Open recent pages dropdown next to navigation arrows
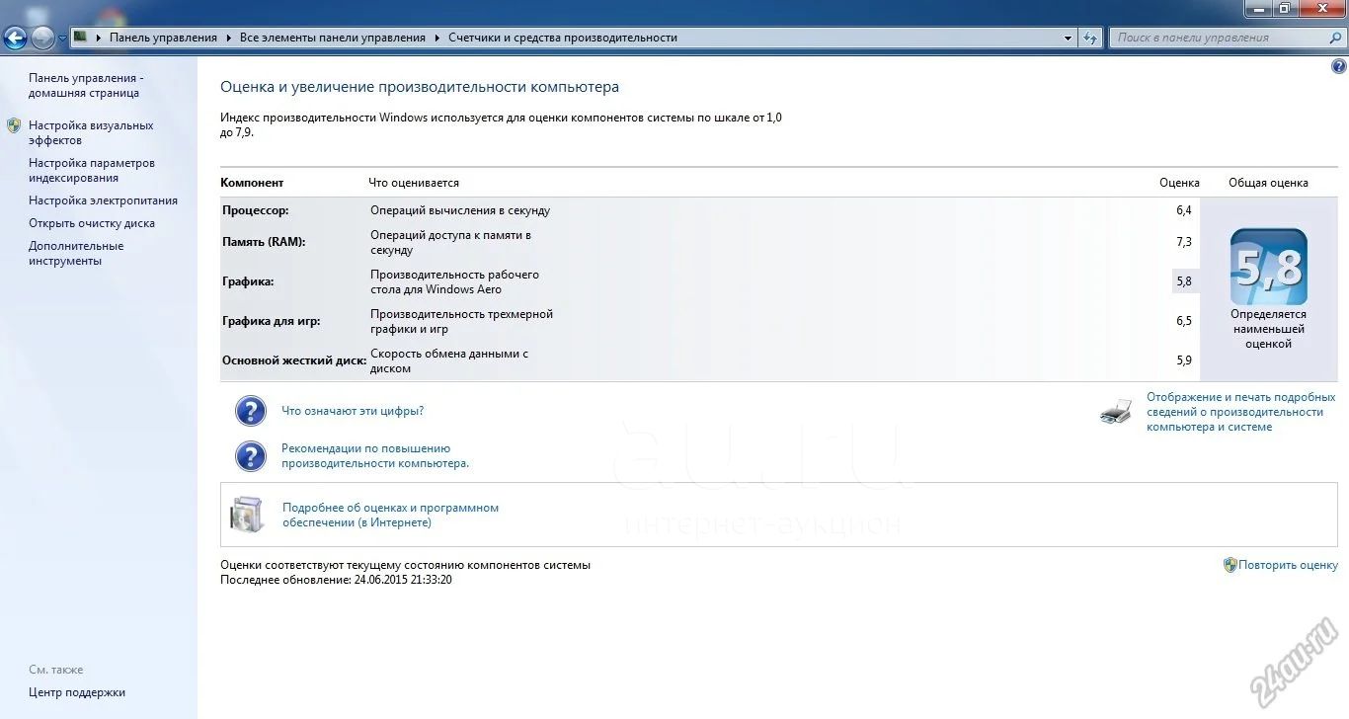This screenshot has width=1349, height=719. click(62, 39)
